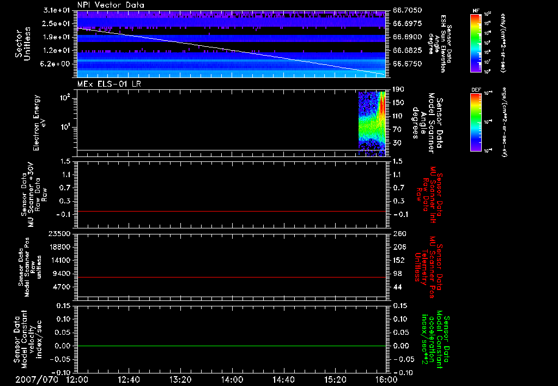Select the NPI Vector Data panel title
558x386 pixels.
(x=111, y=5)
